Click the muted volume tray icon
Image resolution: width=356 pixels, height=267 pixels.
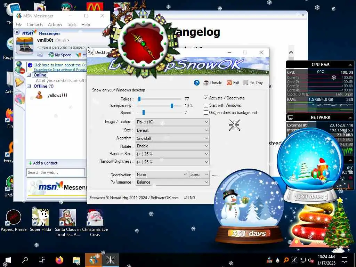[311, 260]
